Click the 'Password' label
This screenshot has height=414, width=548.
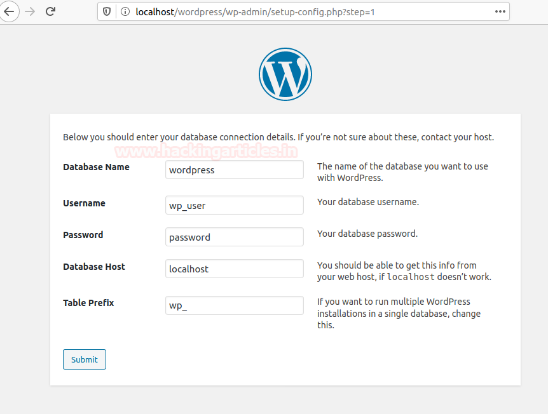coord(83,235)
